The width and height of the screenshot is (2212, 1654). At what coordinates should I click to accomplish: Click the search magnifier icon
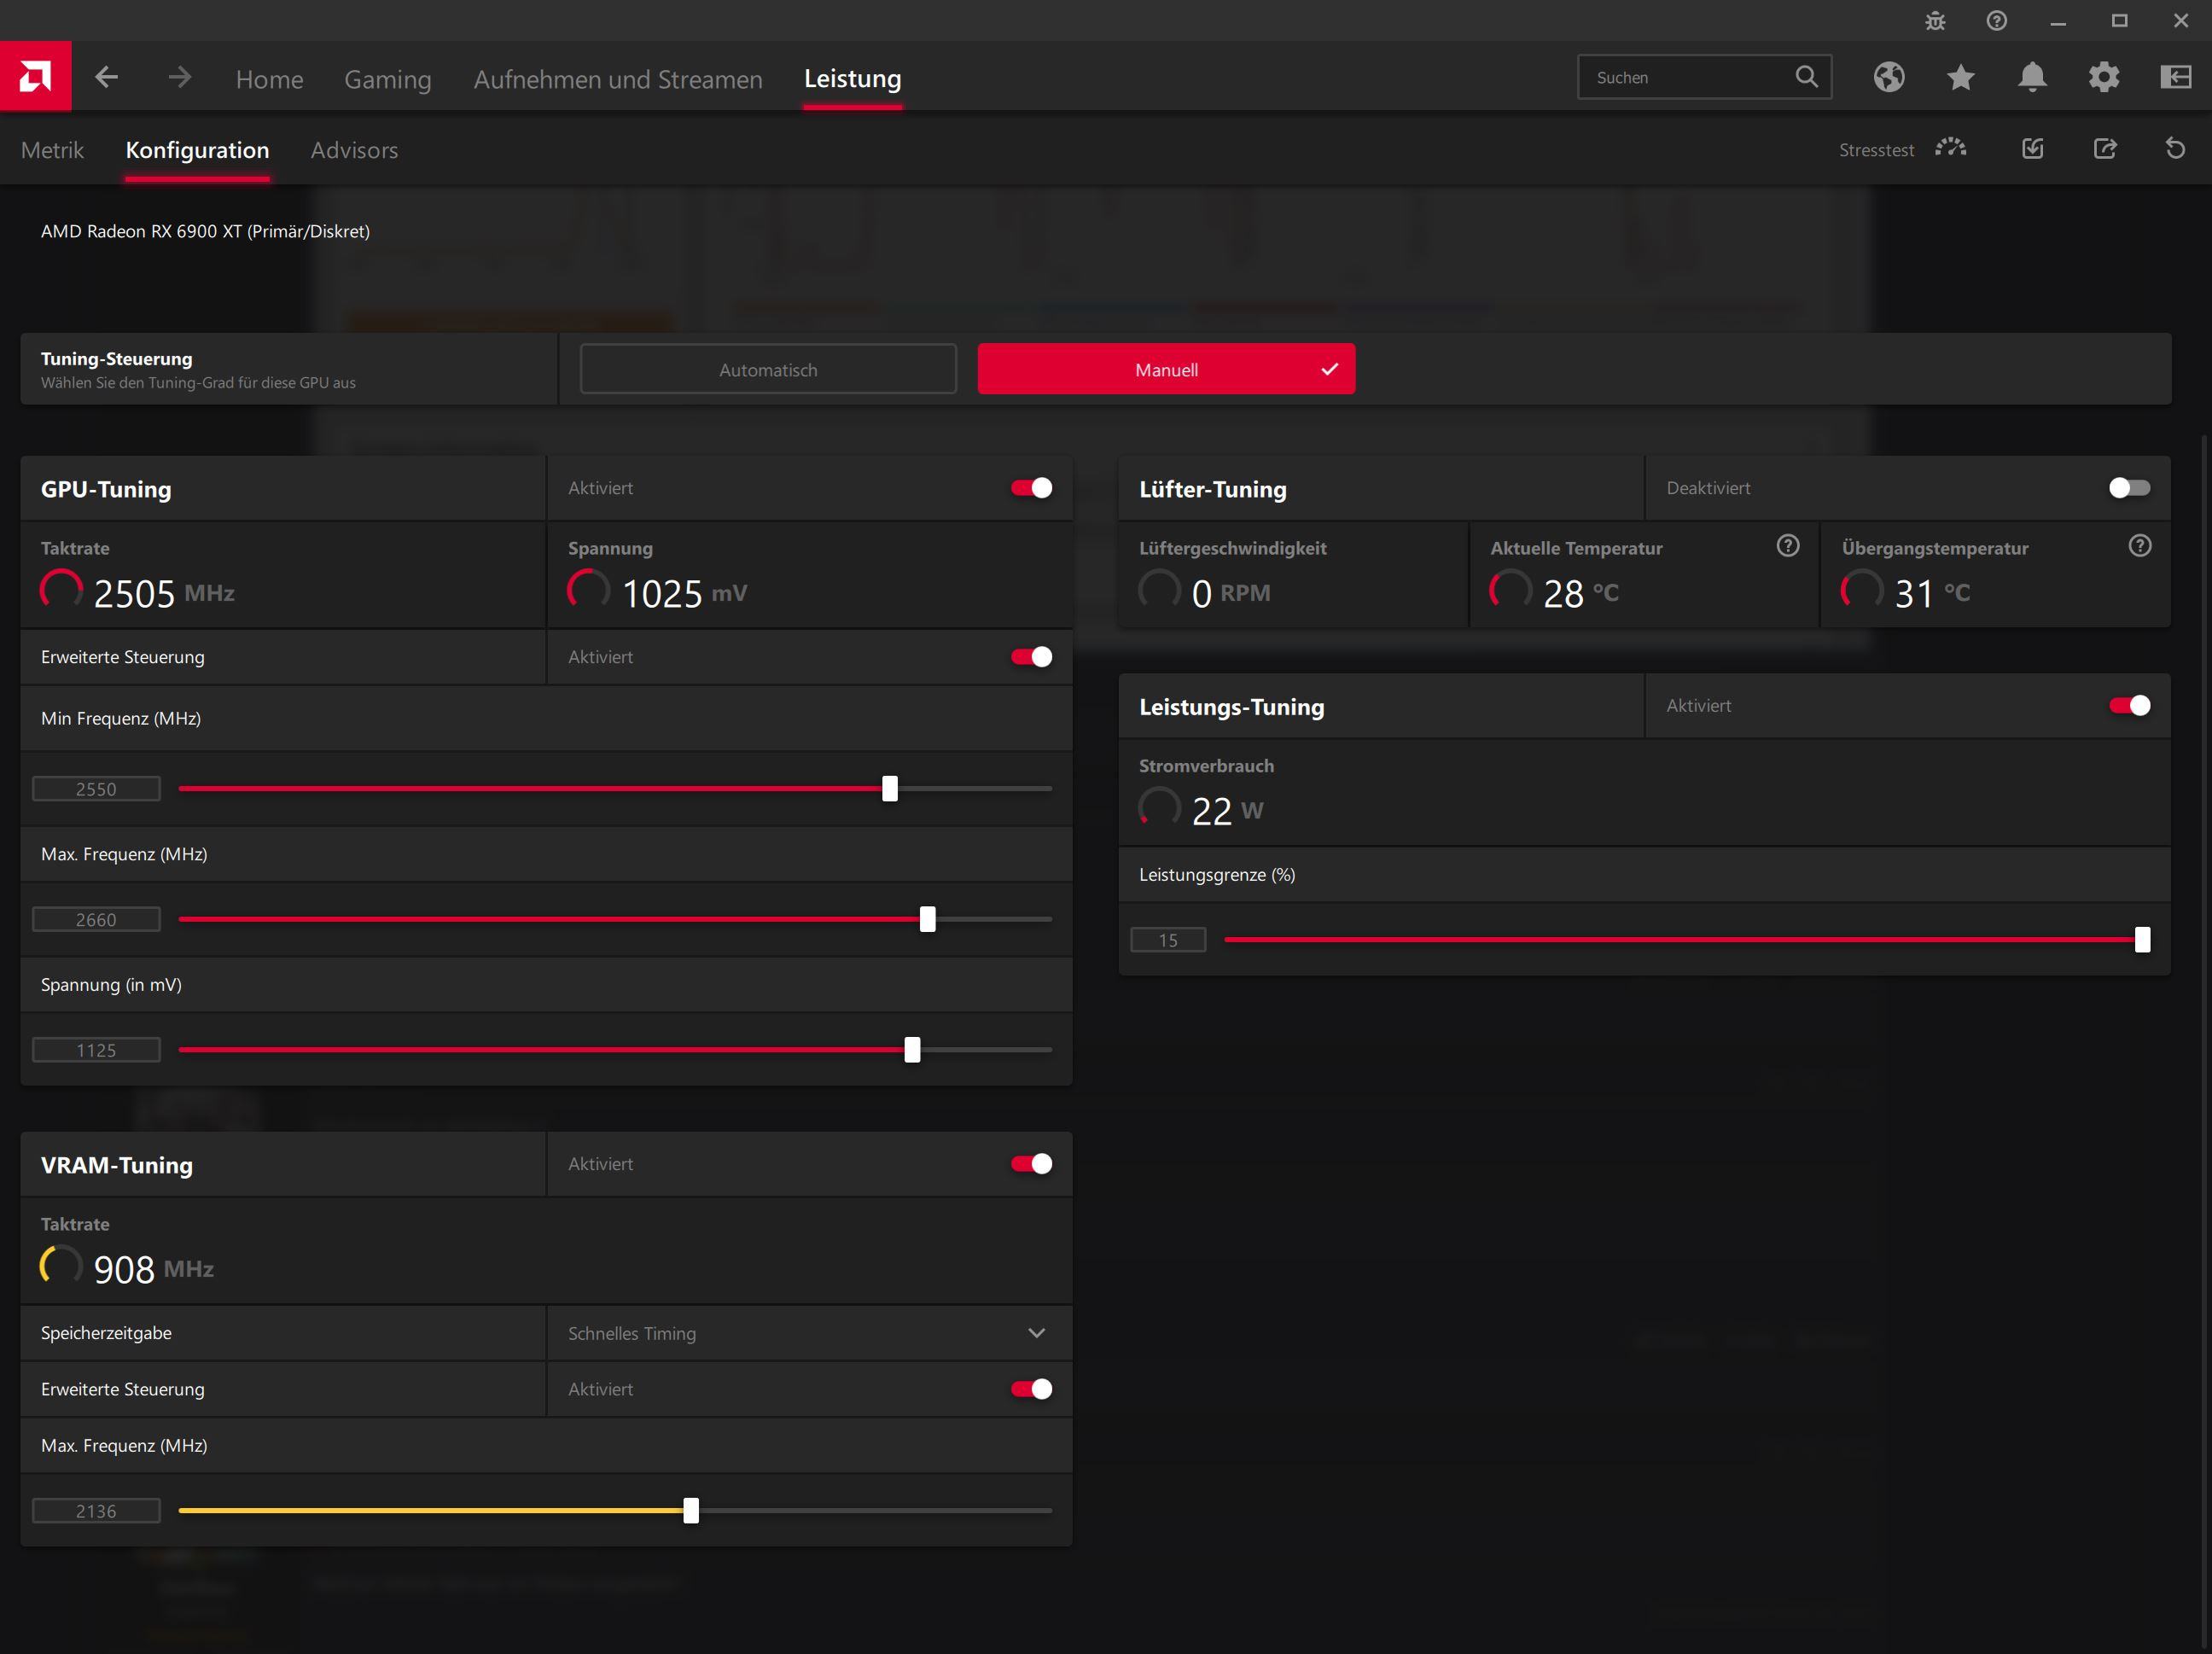coord(1806,77)
